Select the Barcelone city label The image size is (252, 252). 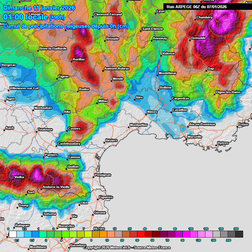point(78,245)
